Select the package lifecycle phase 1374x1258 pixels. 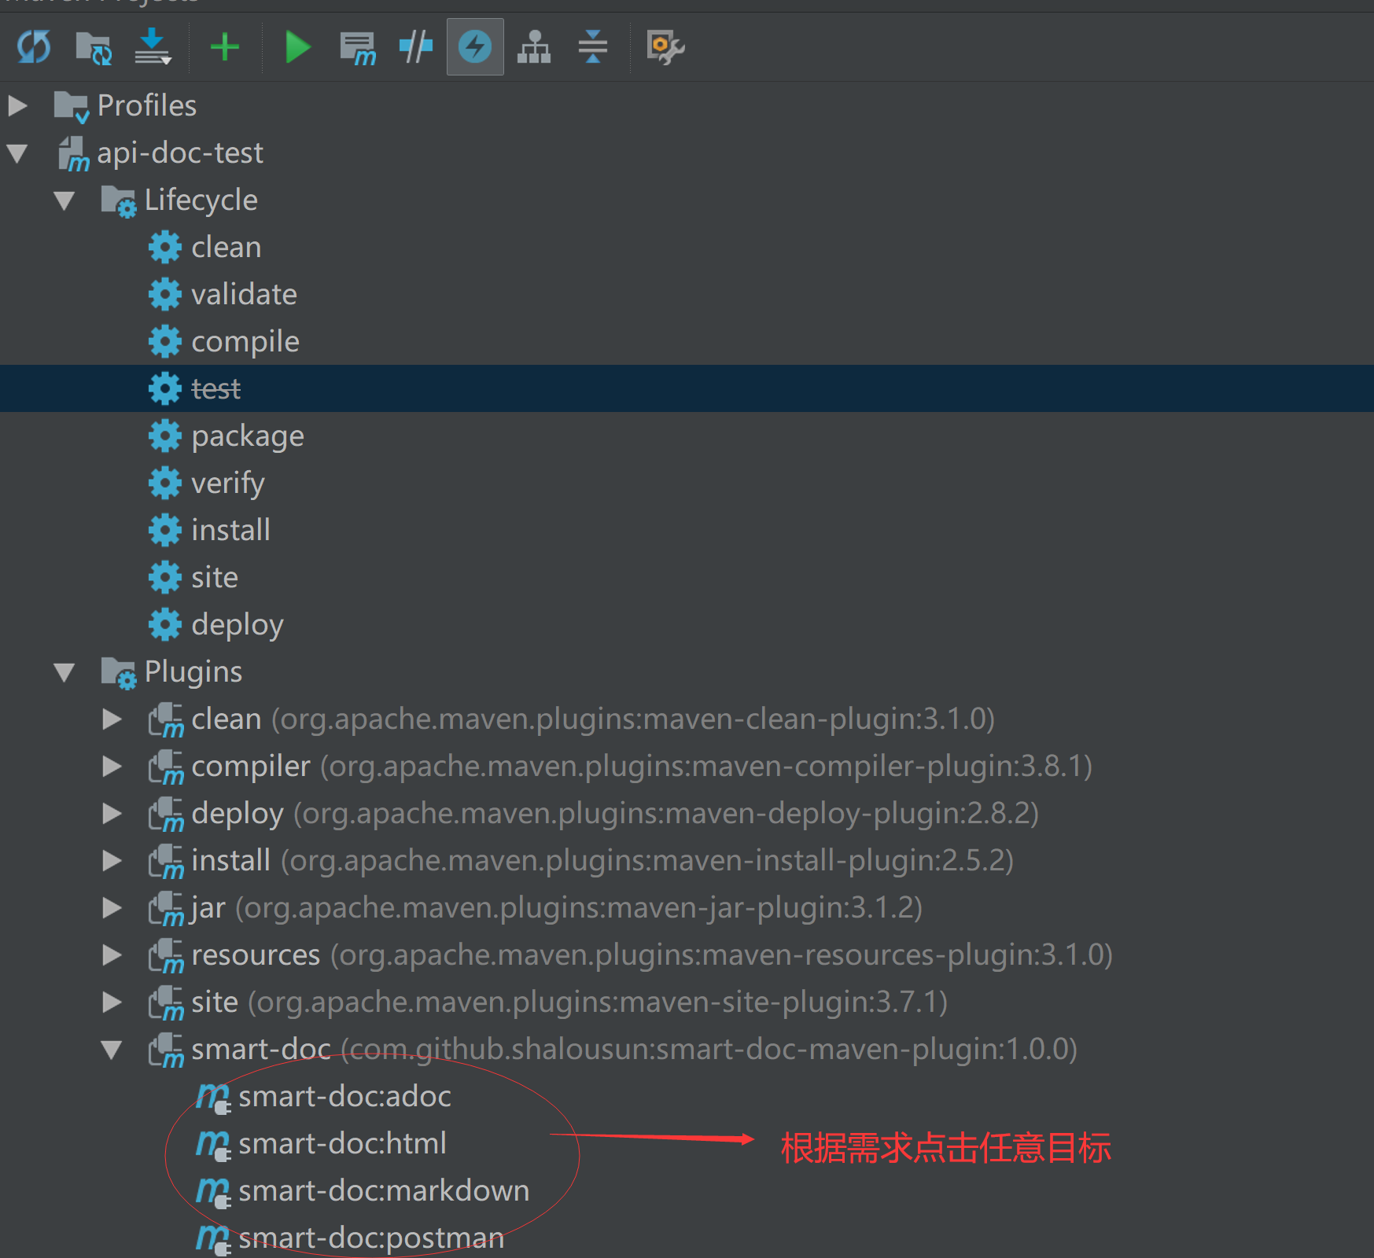[x=248, y=436]
